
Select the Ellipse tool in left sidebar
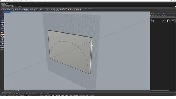pos(3,17)
